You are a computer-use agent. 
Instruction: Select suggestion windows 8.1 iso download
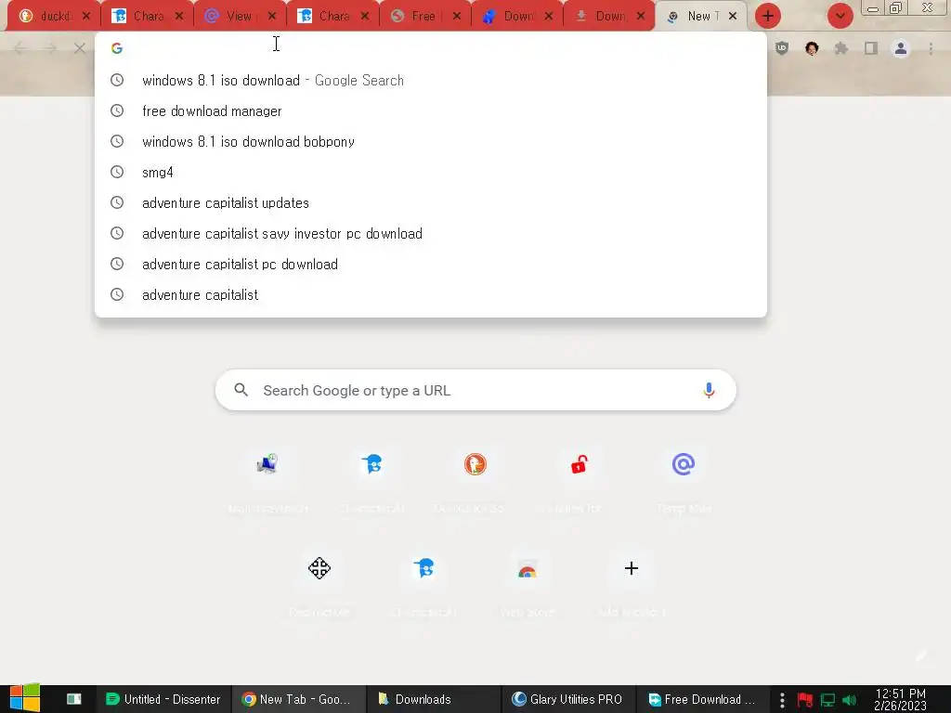[x=431, y=80]
